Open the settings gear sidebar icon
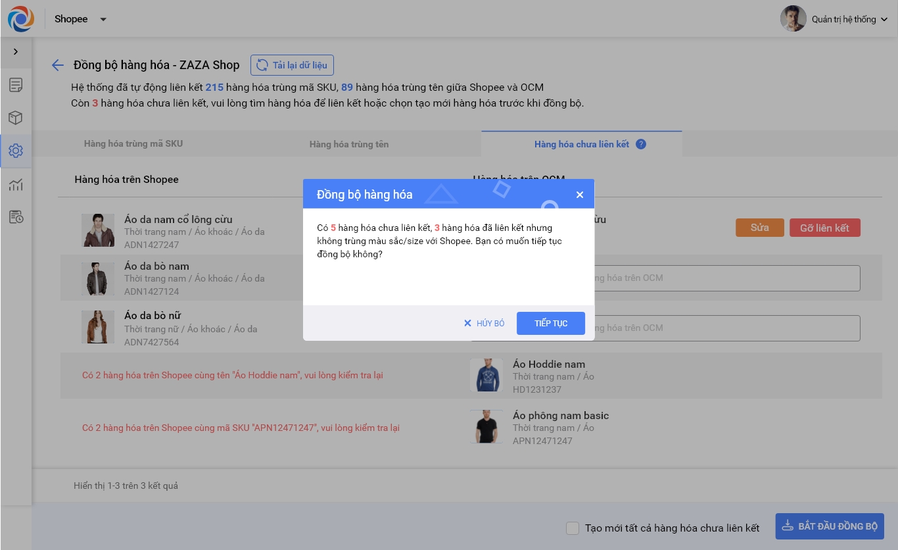 [x=16, y=151]
